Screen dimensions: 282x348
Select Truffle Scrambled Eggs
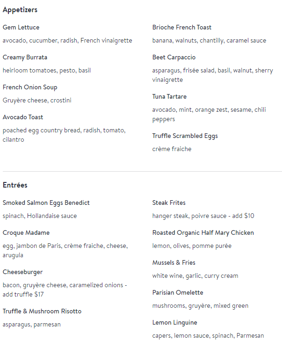(185, 136)
